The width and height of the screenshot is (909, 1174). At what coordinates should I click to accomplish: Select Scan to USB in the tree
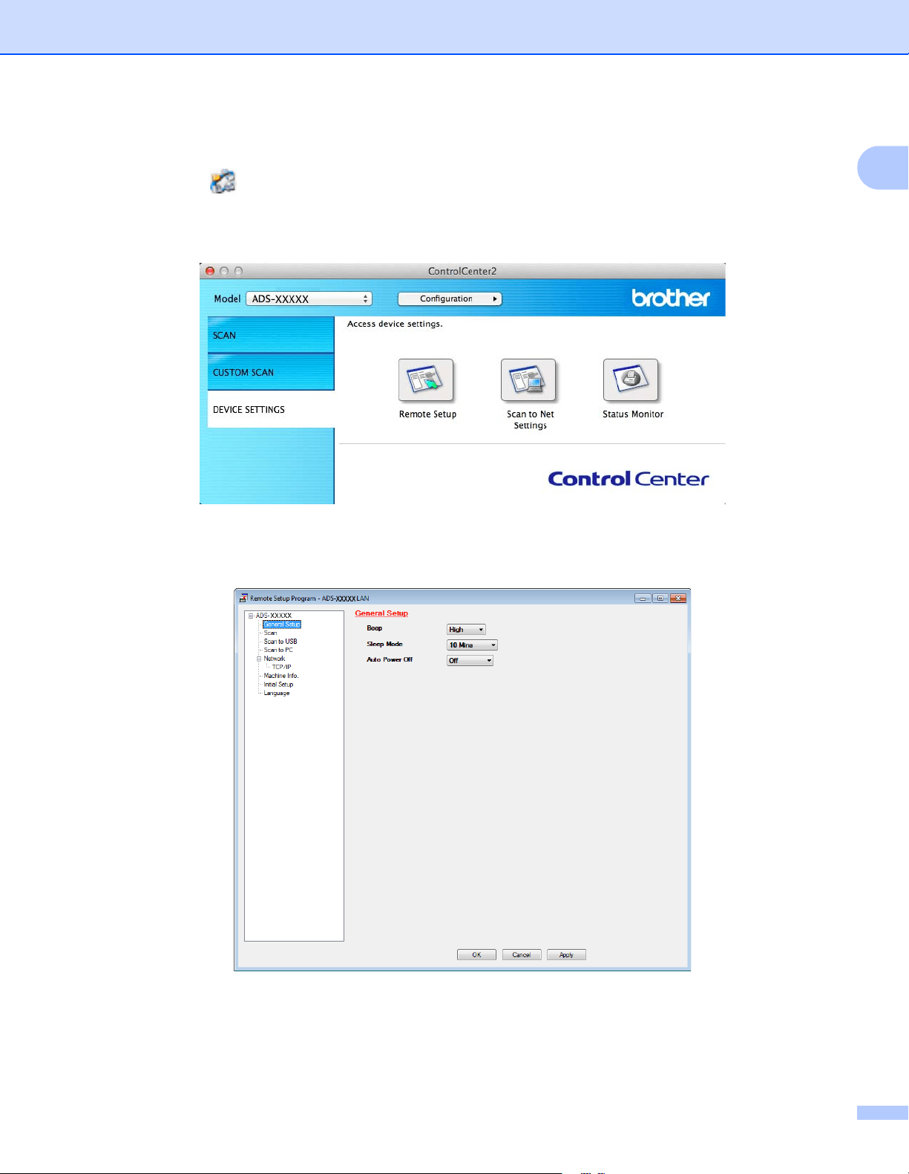tap(280, 642)
